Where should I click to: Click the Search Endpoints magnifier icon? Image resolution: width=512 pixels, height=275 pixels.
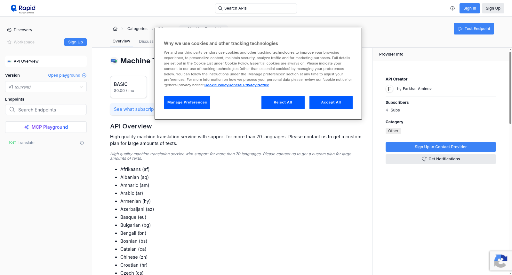pos(12,110)
